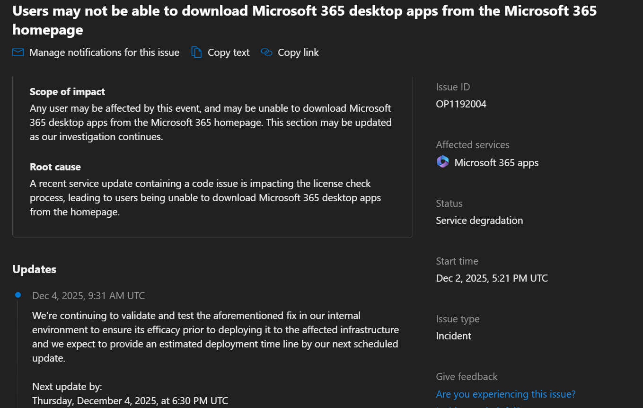The height and width of the screenshot is (408, 643).
Task: Click the "Root cause" heading
Action: (55, 167)
